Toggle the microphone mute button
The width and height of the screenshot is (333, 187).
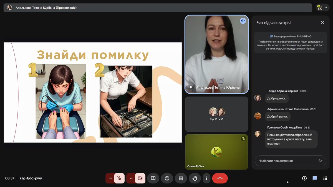pos(119,178)
